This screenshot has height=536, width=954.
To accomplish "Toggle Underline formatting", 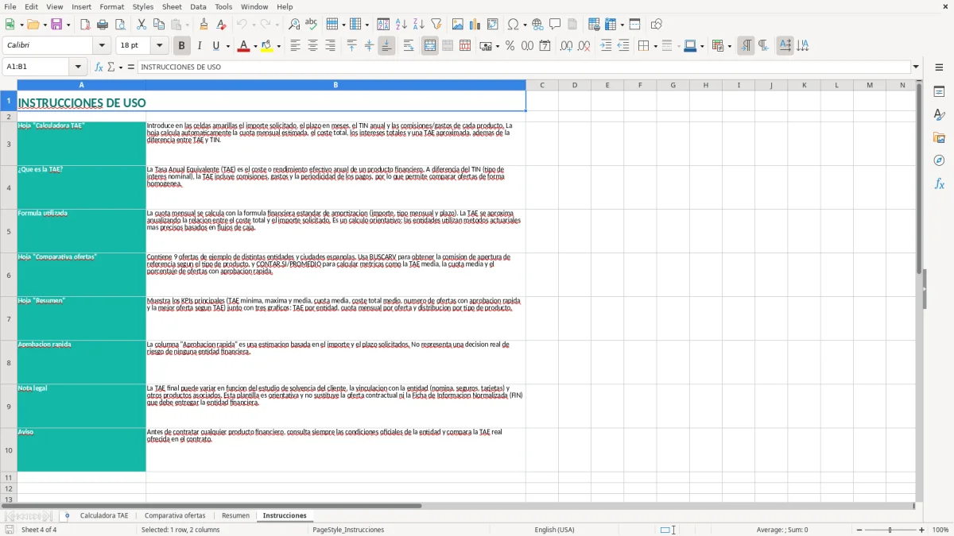I will coord(215,46).
